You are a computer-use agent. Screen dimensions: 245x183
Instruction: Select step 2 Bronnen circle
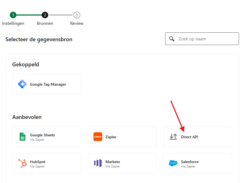tap(45, 15)
